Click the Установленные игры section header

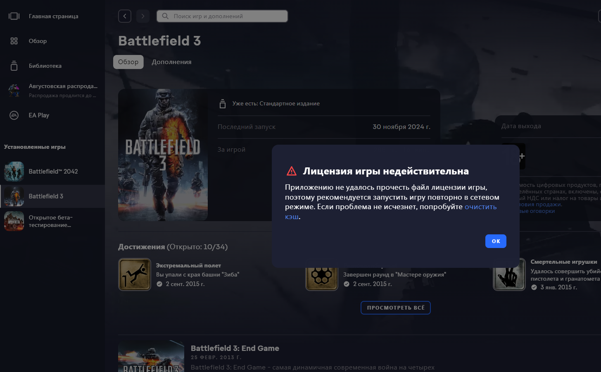click(x=35, y=147)
